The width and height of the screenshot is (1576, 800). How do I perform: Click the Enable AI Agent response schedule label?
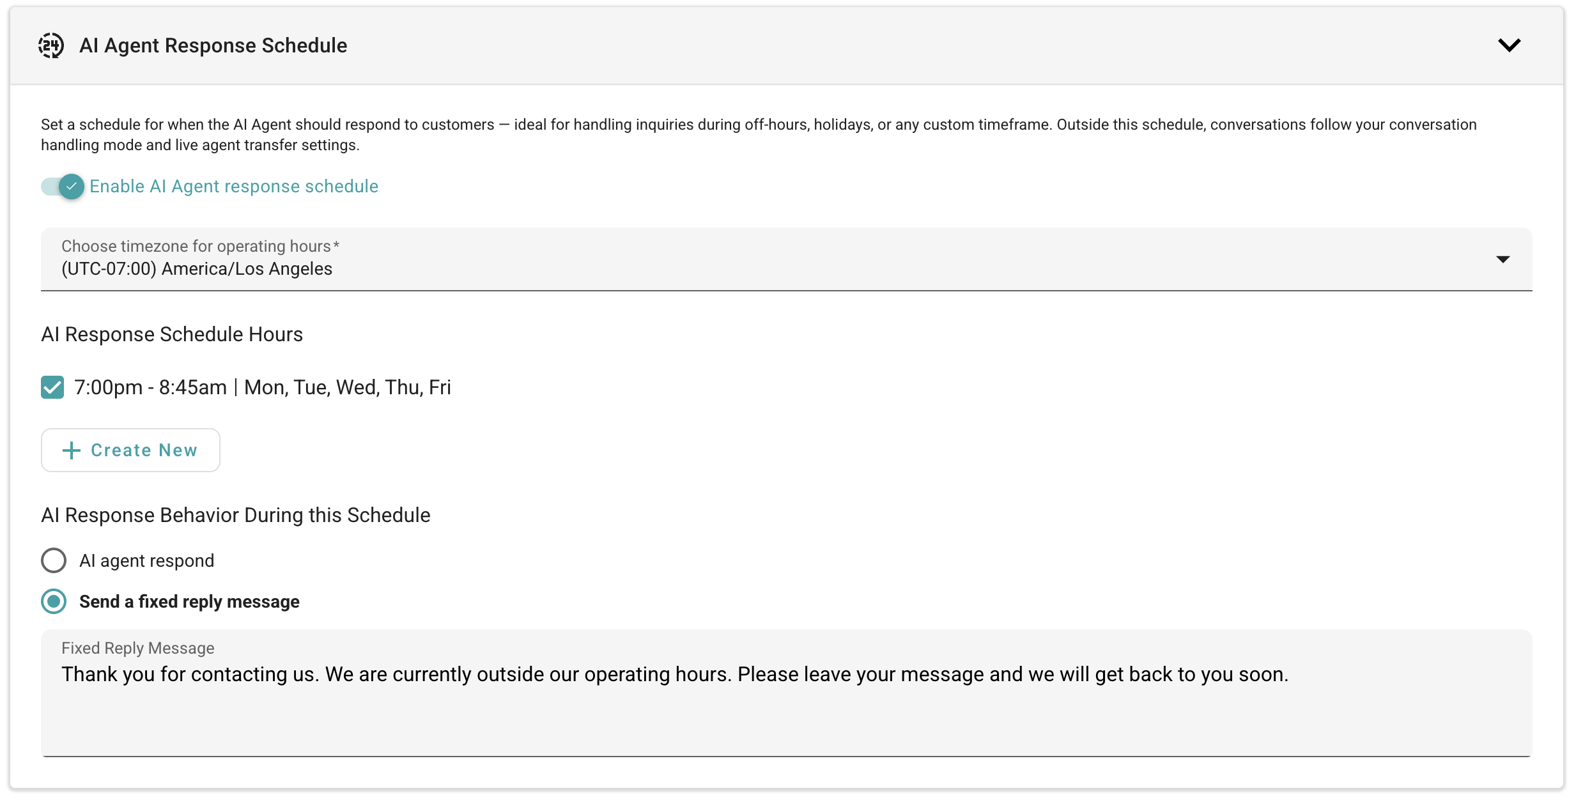tap(234, 187)
